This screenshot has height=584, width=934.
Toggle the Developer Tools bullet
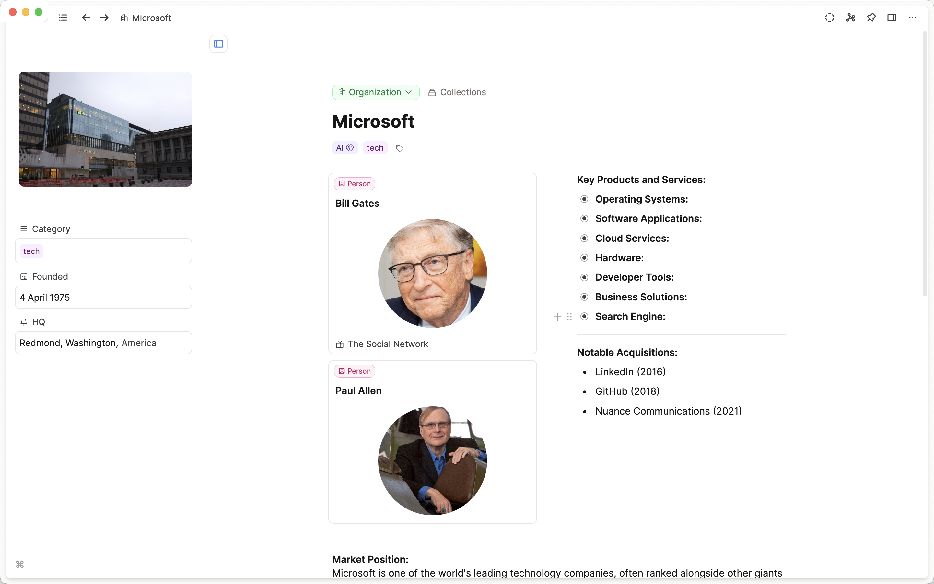pyautogui.click(x=584, y=277)
